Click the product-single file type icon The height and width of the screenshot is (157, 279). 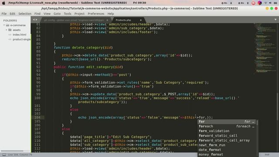10,39
